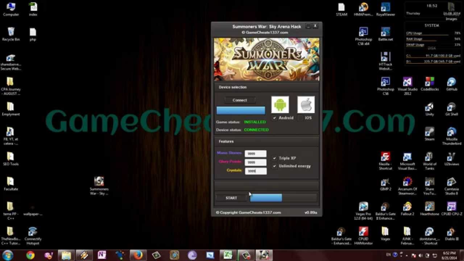Select the Facultate folder icon
The width and height of the screenshot is (464, 261).
point(11,184)
